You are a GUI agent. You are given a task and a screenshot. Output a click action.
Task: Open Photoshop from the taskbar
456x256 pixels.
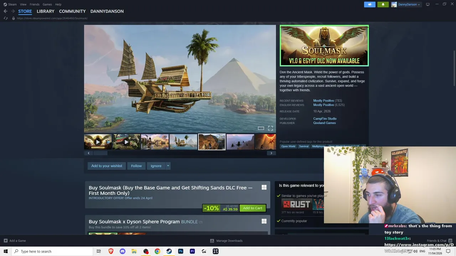coord(181,251)
